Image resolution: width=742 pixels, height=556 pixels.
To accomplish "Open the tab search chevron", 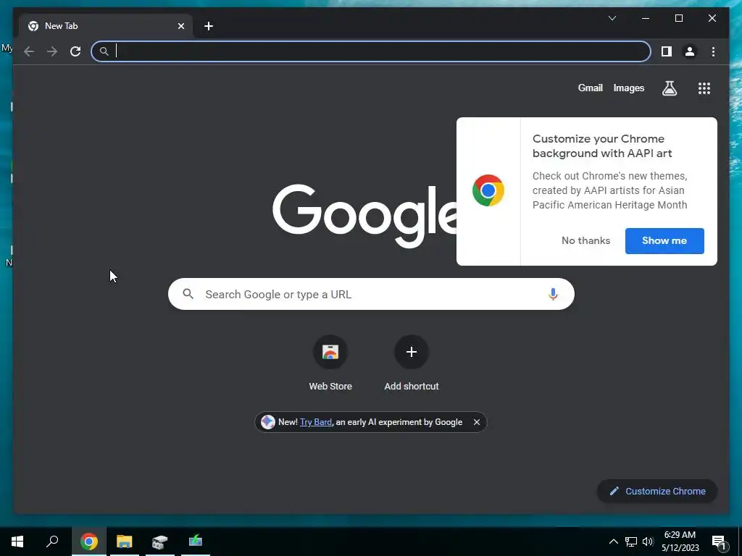I will (x=612, y=18).
